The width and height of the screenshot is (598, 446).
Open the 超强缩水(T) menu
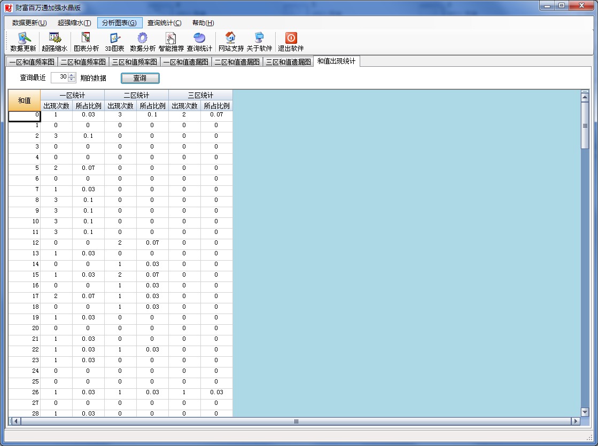coord(74,23)
